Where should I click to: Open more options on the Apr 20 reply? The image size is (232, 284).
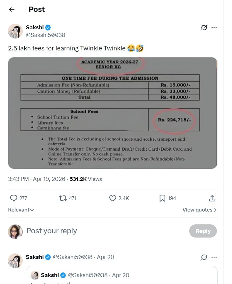pos(214,257)
